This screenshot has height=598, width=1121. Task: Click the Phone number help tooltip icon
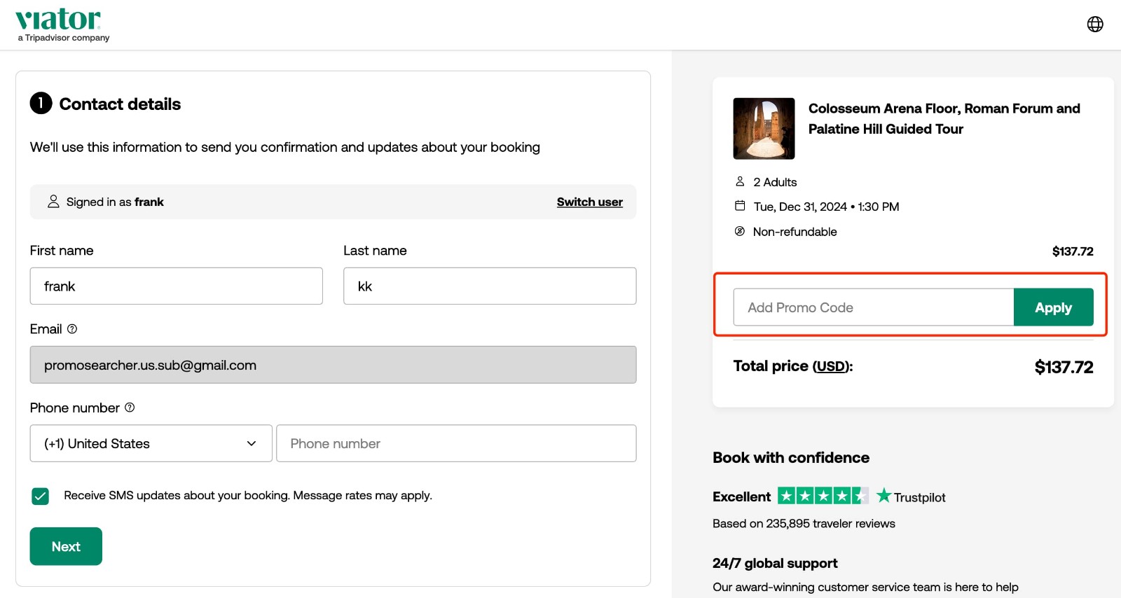pos(130,408)
